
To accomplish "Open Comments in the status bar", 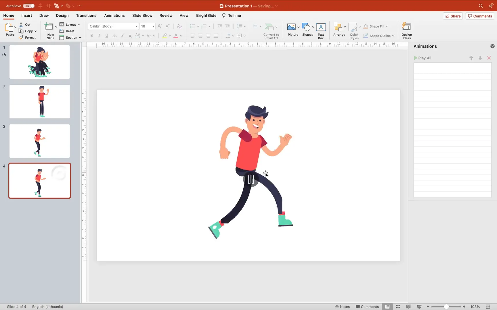I will tap(367, 307).
